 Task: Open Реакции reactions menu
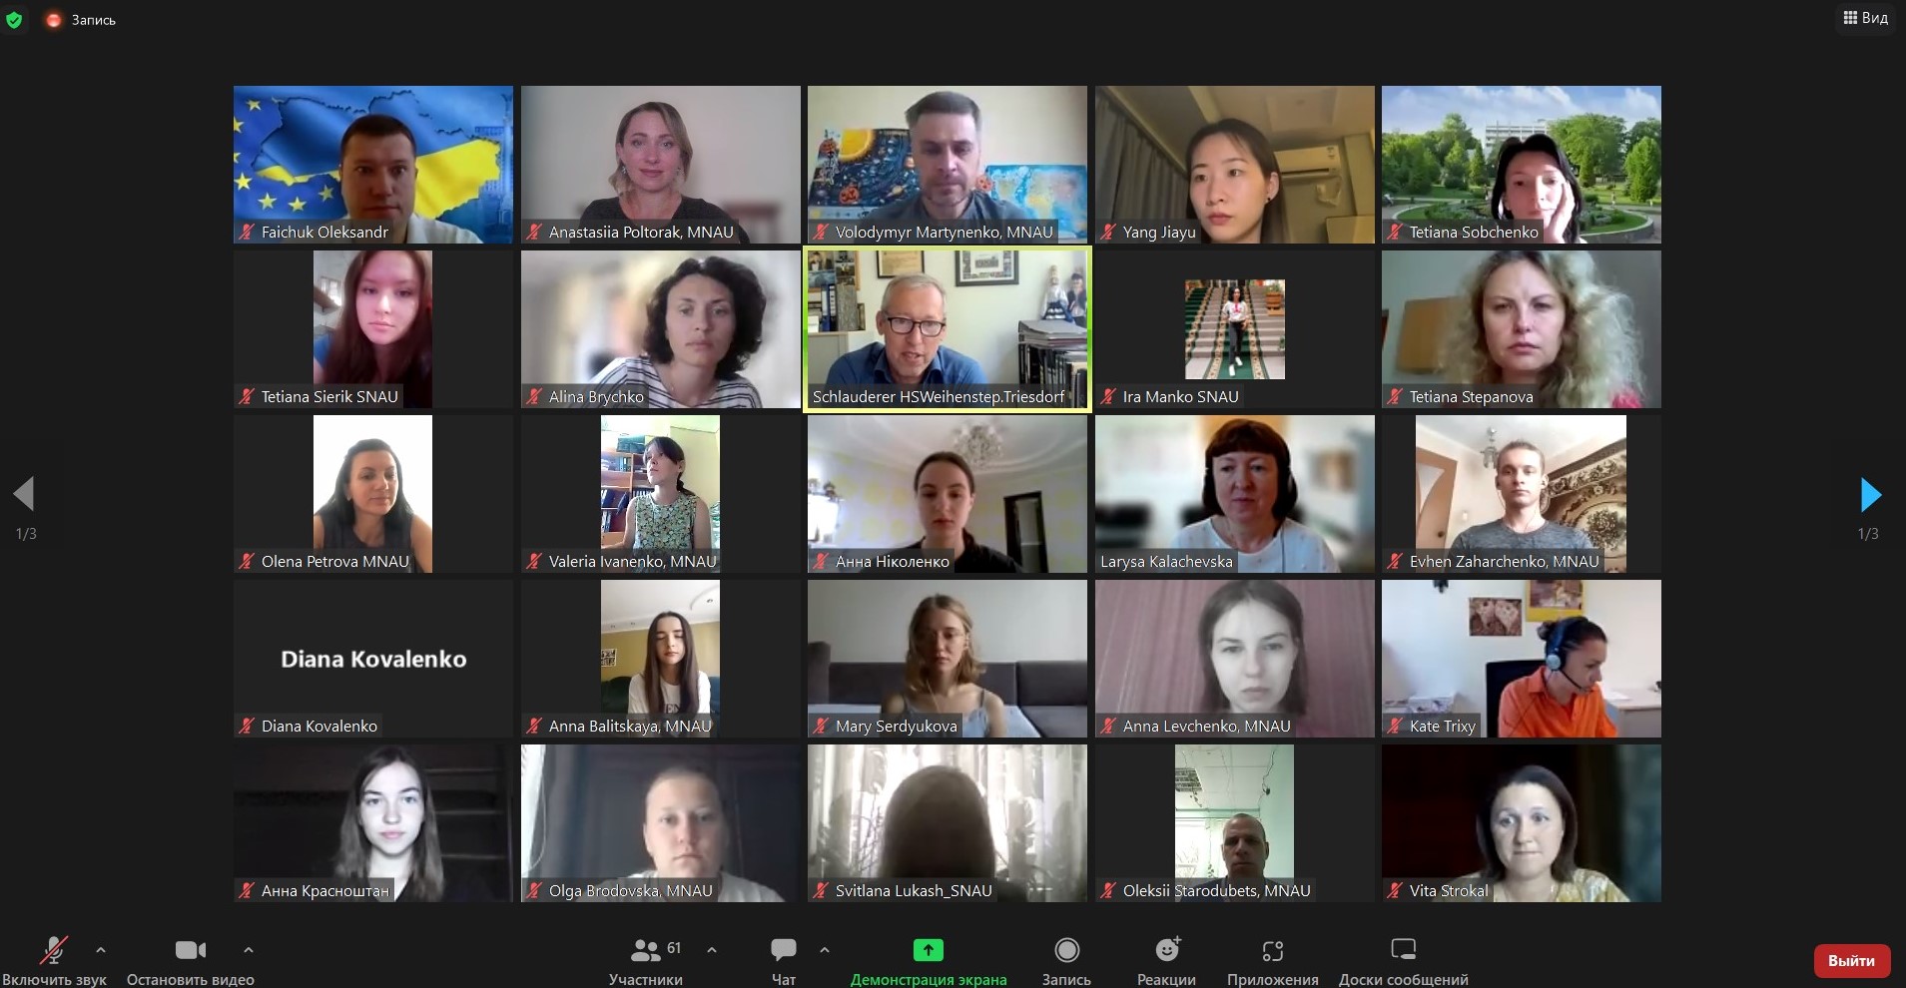coord(1166,962)
